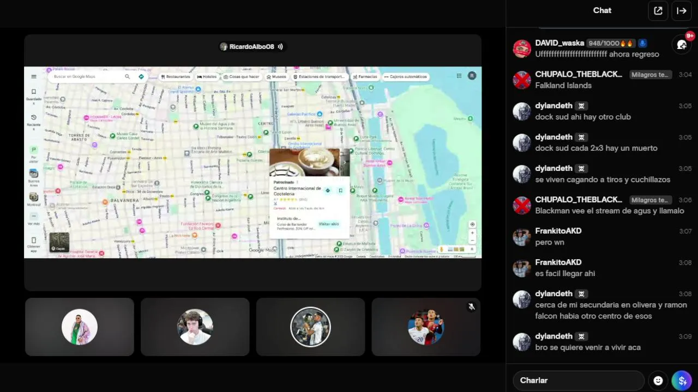This screenshot has width=698, height=392.
Task: Click the directions icon in Maps search bar
Action: click(141, 77)
